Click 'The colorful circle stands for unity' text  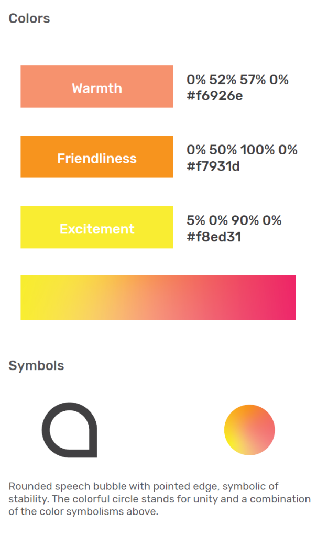125,499
